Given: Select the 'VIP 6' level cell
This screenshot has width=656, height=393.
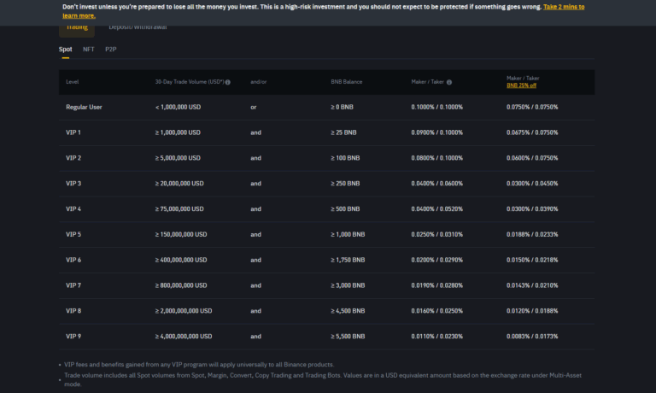Looking at the screenshot, I should [73, 261].
